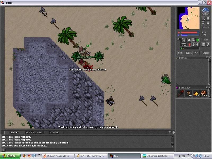Expand the inventory panel toggle beside Cap
Viewport: 212px width, 159px height.
click(178, 39)
